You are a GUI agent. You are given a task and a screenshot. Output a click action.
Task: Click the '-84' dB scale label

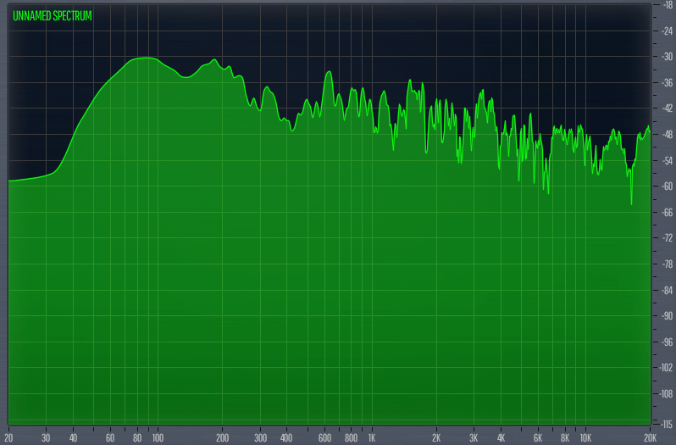coord(667,291)
